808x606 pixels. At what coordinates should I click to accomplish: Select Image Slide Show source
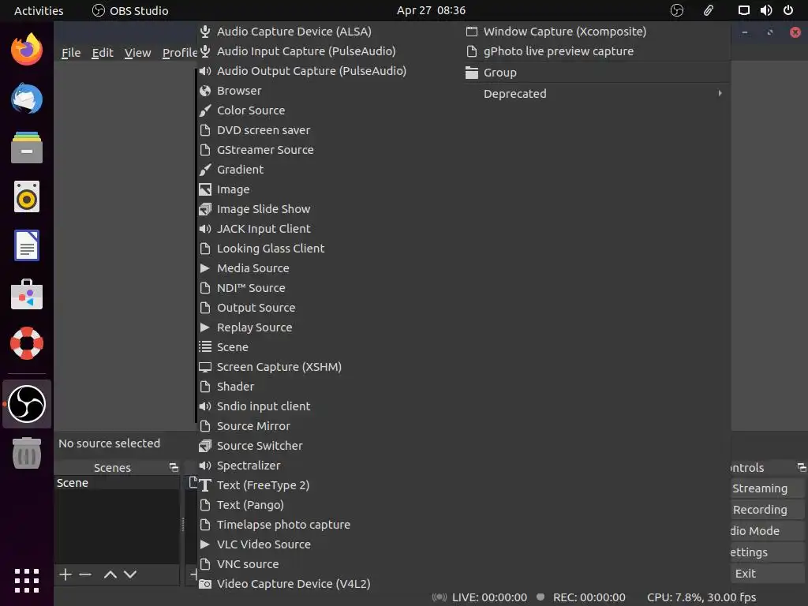[x=330, y=208]
